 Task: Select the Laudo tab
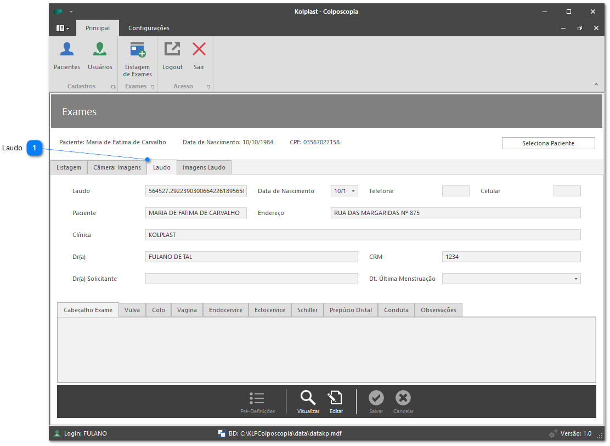point(162,167)
